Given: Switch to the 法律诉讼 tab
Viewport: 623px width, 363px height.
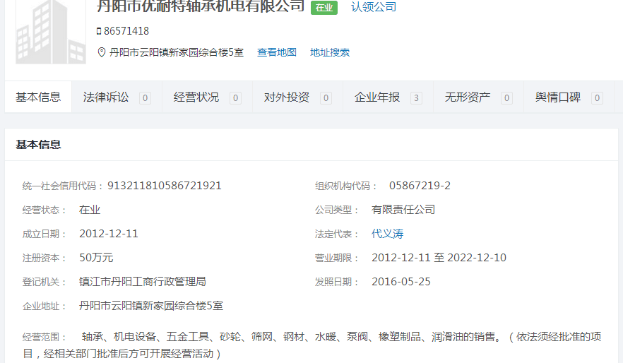Looking at the screenshot, I should point(106,97).
